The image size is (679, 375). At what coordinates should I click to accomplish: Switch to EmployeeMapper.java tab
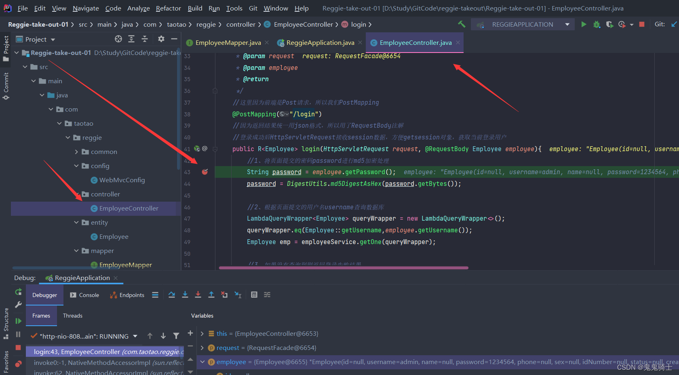(228, 43)
